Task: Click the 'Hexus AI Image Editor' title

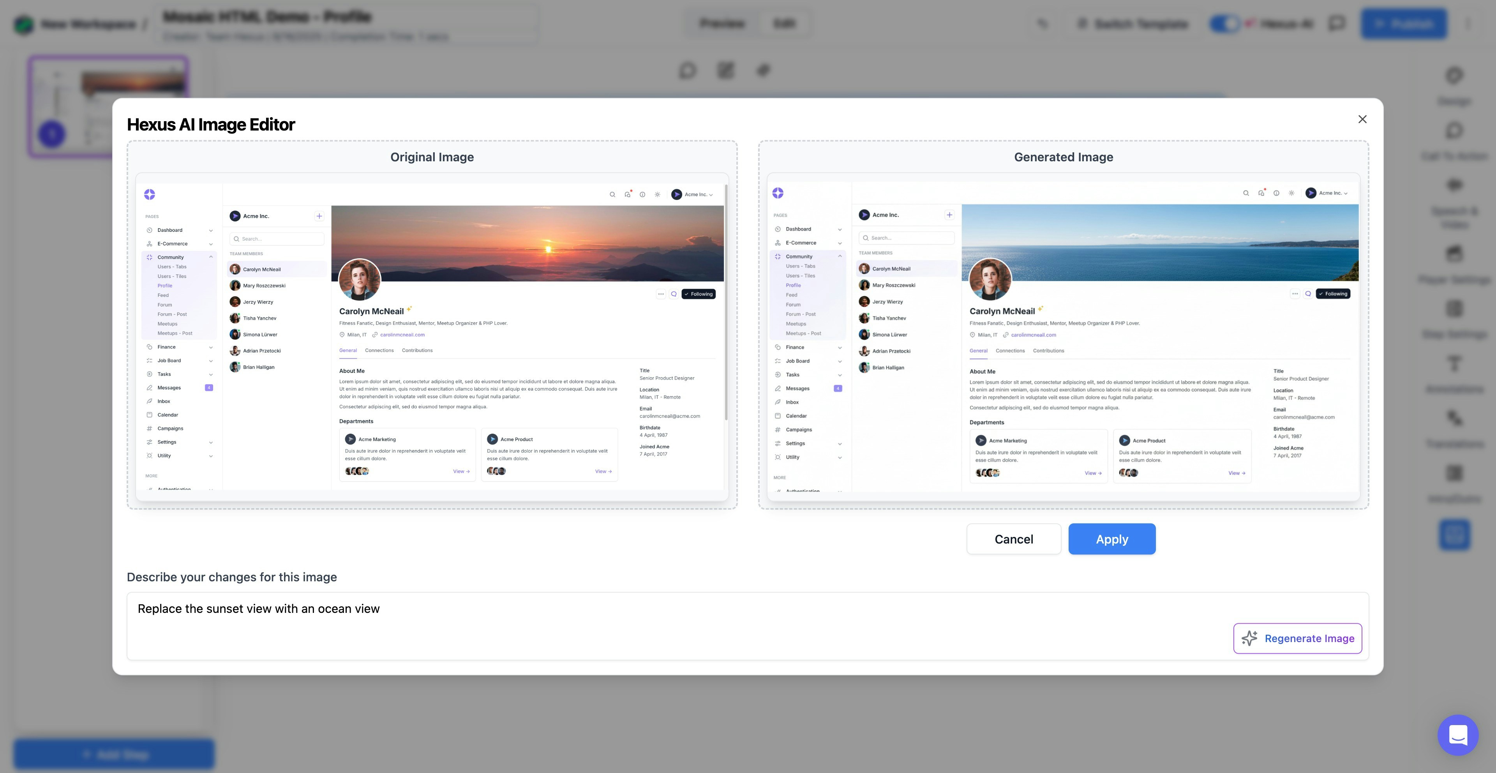Action: pos(211,124)
